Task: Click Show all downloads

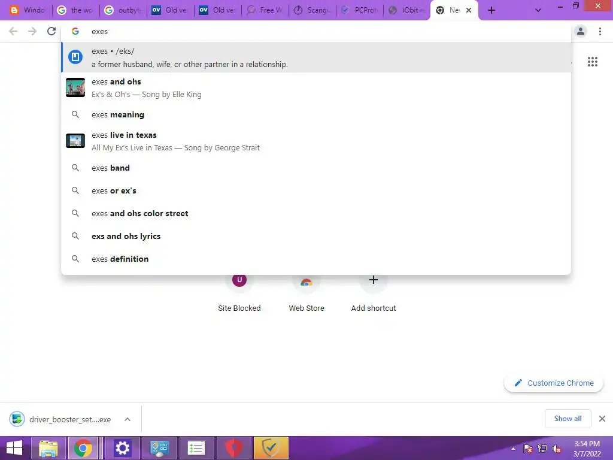Action: click(x=568, y=419)
